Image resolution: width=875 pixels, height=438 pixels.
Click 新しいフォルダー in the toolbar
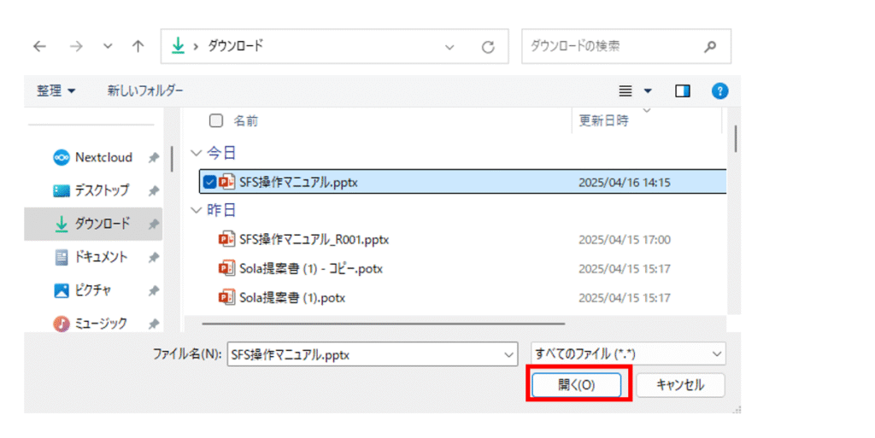point(144,91)
